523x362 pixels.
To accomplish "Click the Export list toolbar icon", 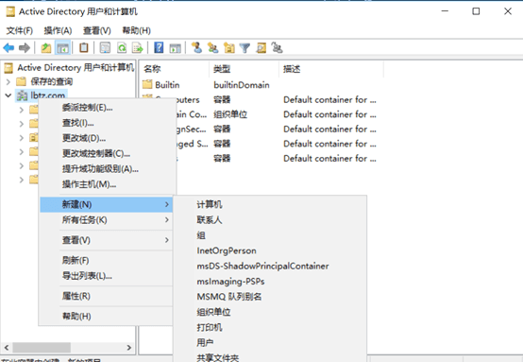I will (138, 48).
